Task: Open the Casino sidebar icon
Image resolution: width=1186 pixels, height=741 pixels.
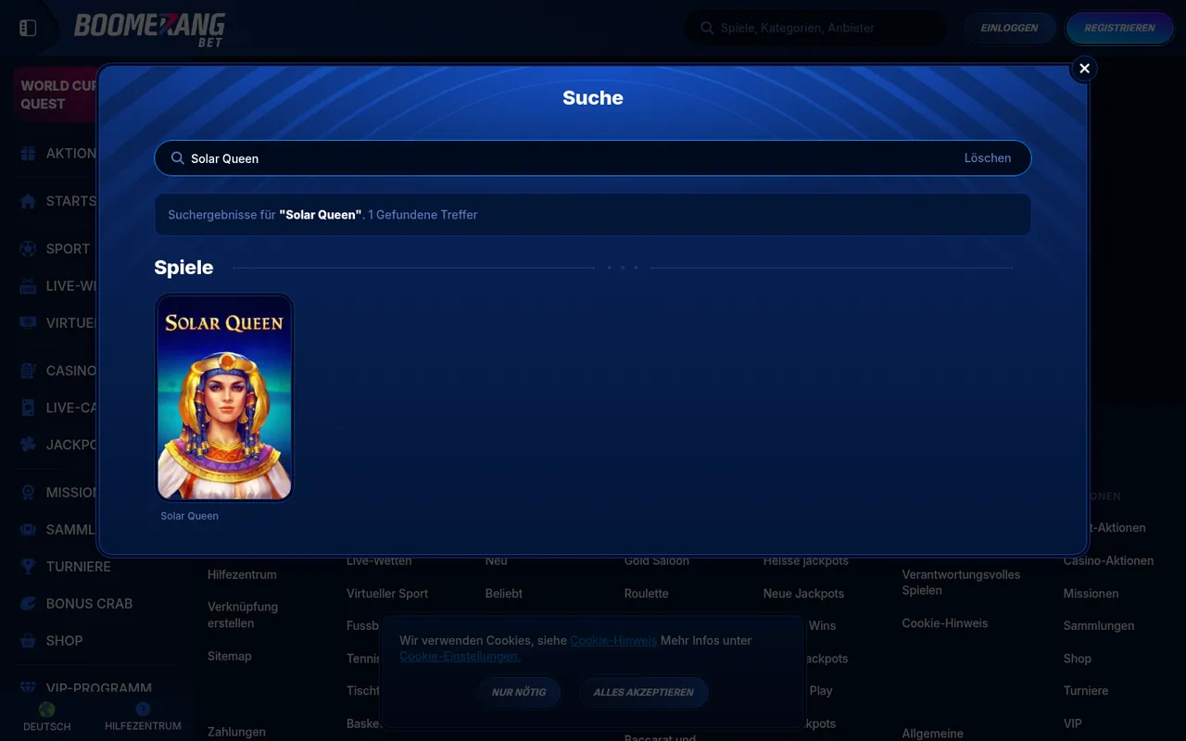Action: pos(28,370)
